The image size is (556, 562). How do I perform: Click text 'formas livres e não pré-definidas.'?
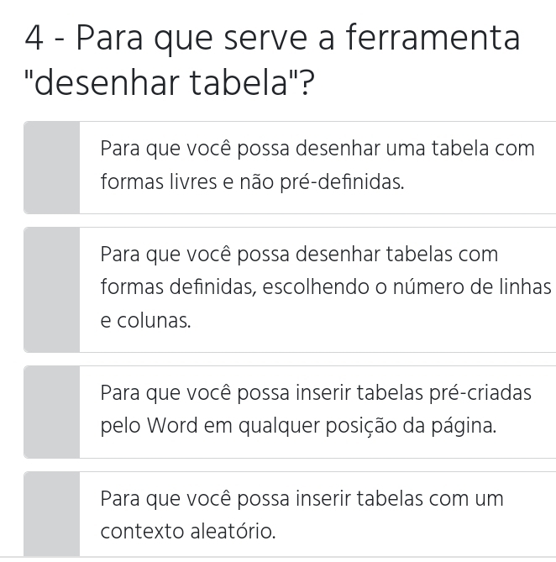(252, 181)
